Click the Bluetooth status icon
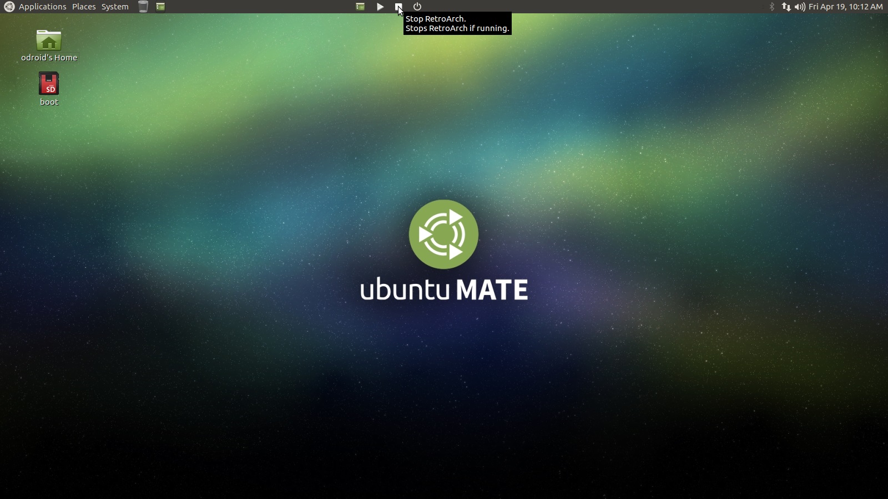The image size is (888, 499). coord(771,7)
